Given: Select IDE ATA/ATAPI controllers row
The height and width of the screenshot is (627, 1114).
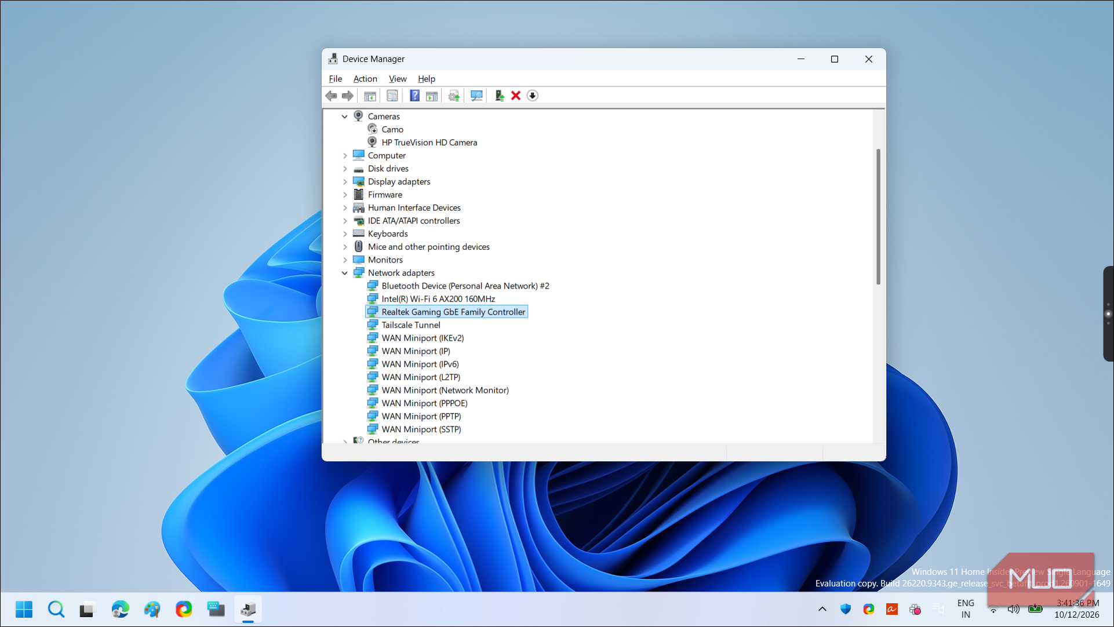Looking at the screenshot, I should (414, 221).
